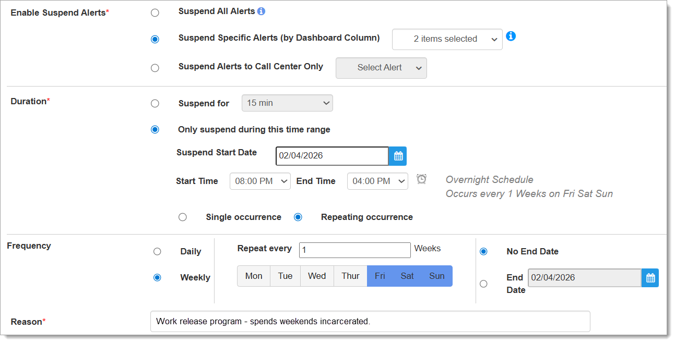Select the Daily frequency option

[157, 252]
